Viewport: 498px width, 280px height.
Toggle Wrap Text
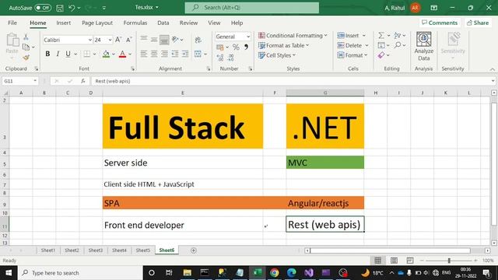(198, 40)
